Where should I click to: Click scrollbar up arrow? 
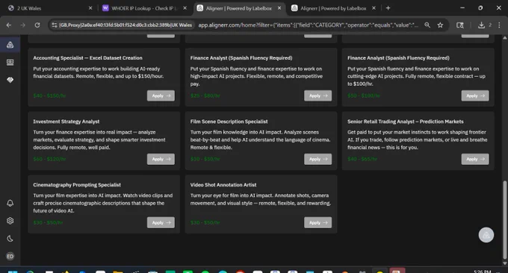coord(504,38)
